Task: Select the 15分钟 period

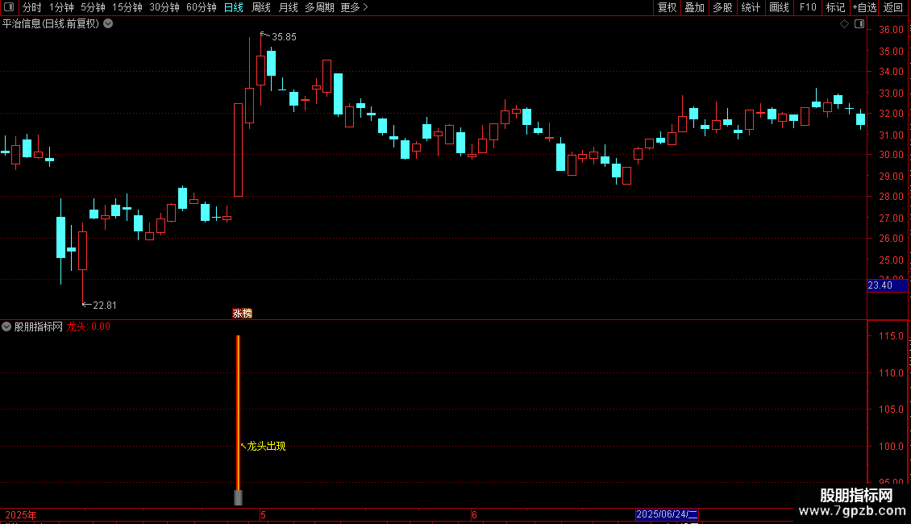Action: (x=127, y=7)
